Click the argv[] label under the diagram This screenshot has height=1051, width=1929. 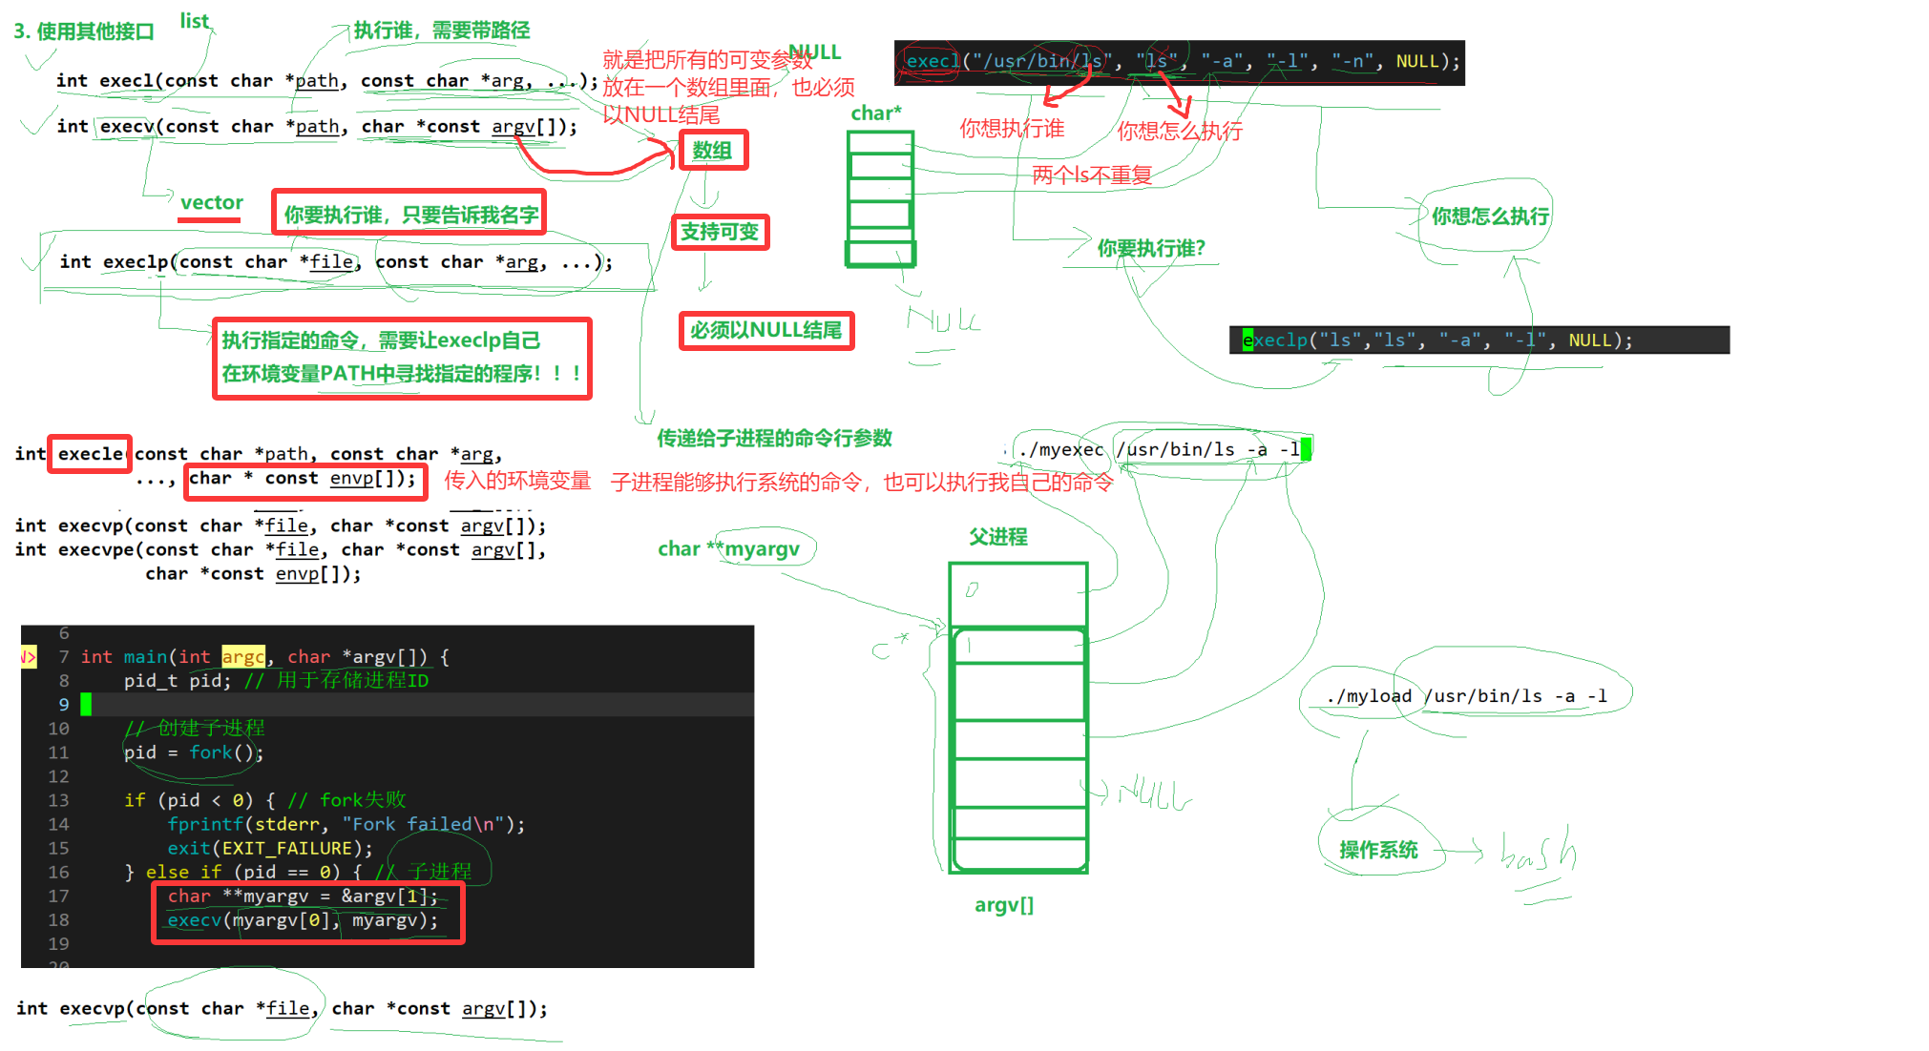1003,905
